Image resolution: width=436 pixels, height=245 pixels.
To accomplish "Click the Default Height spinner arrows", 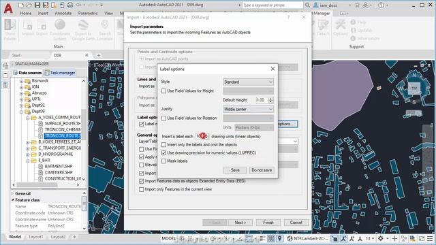I will (270, 100).
